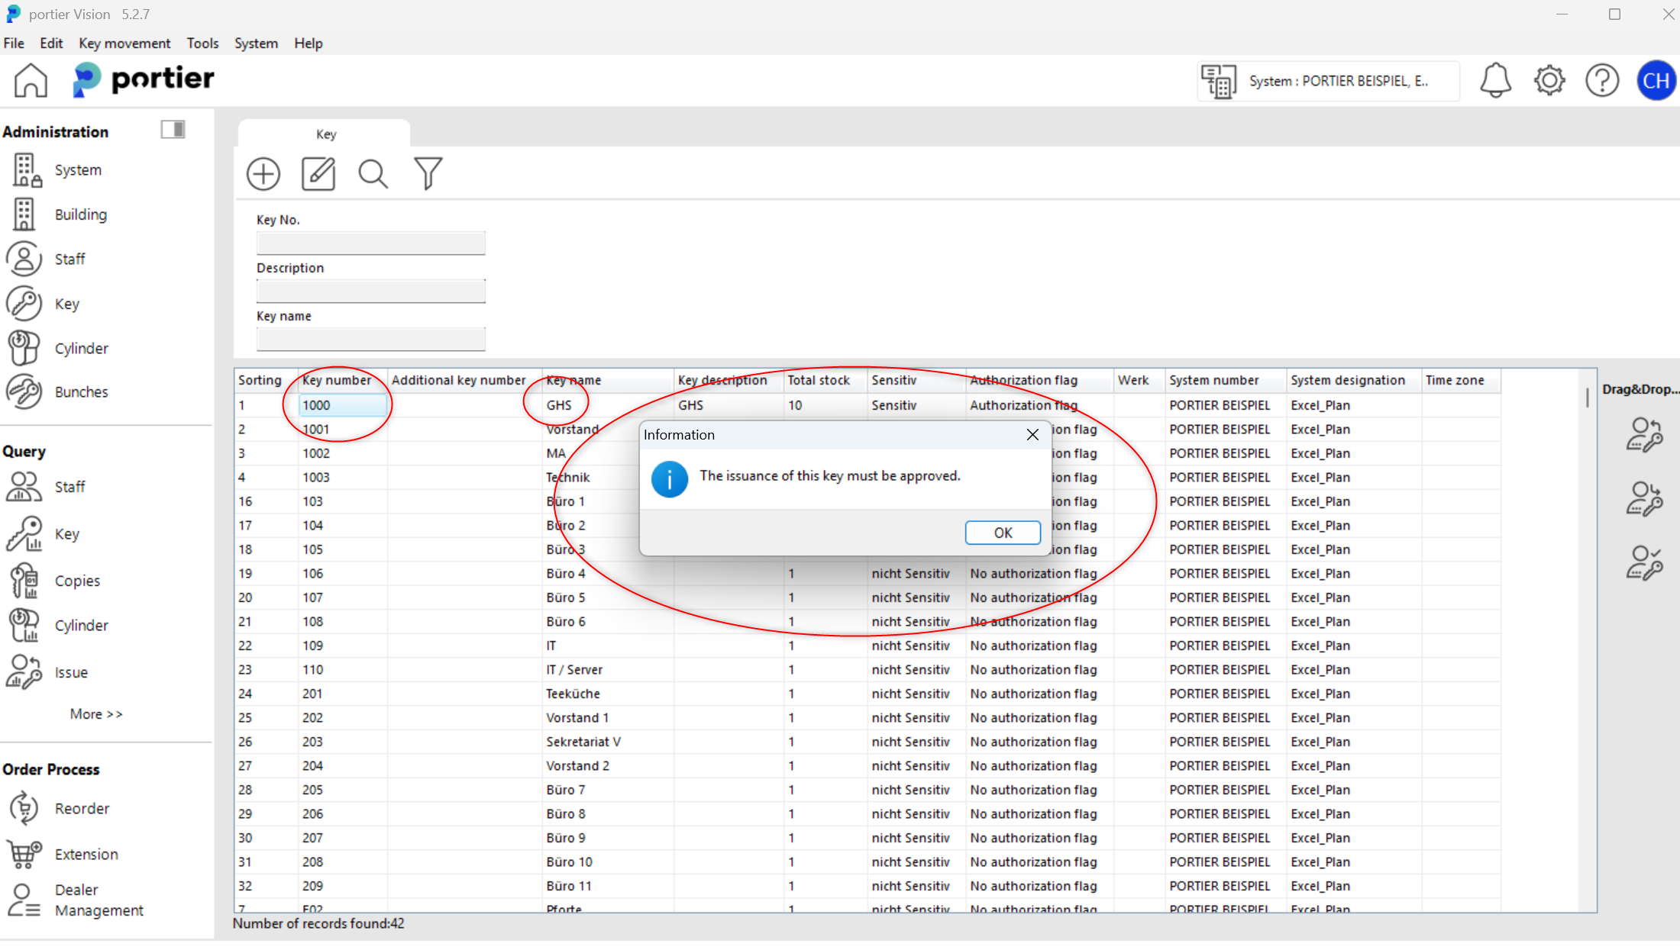Open the notifications bell icon
1680x950 pixels.
1495,80
